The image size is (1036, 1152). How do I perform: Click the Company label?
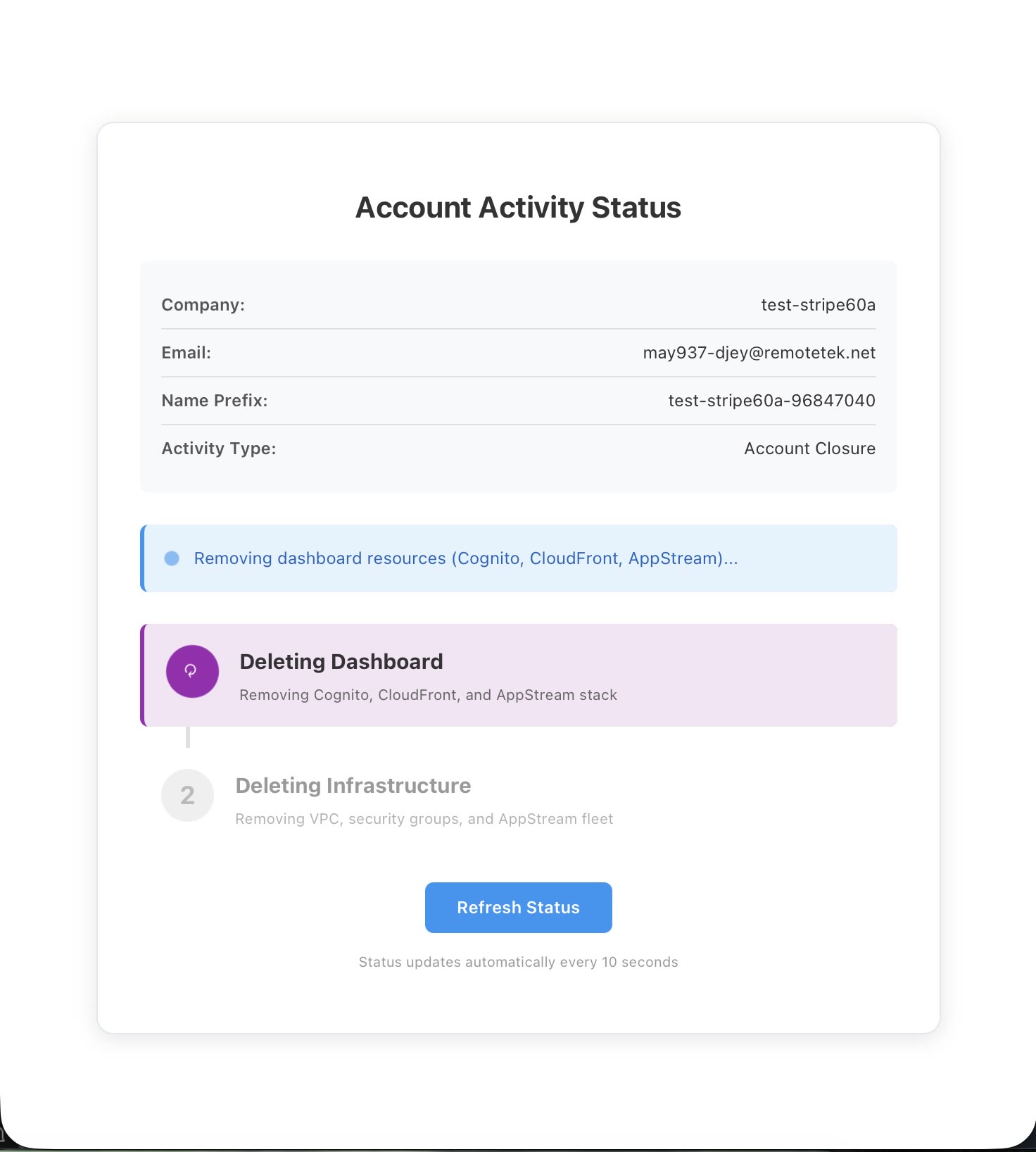coord(203,305)
